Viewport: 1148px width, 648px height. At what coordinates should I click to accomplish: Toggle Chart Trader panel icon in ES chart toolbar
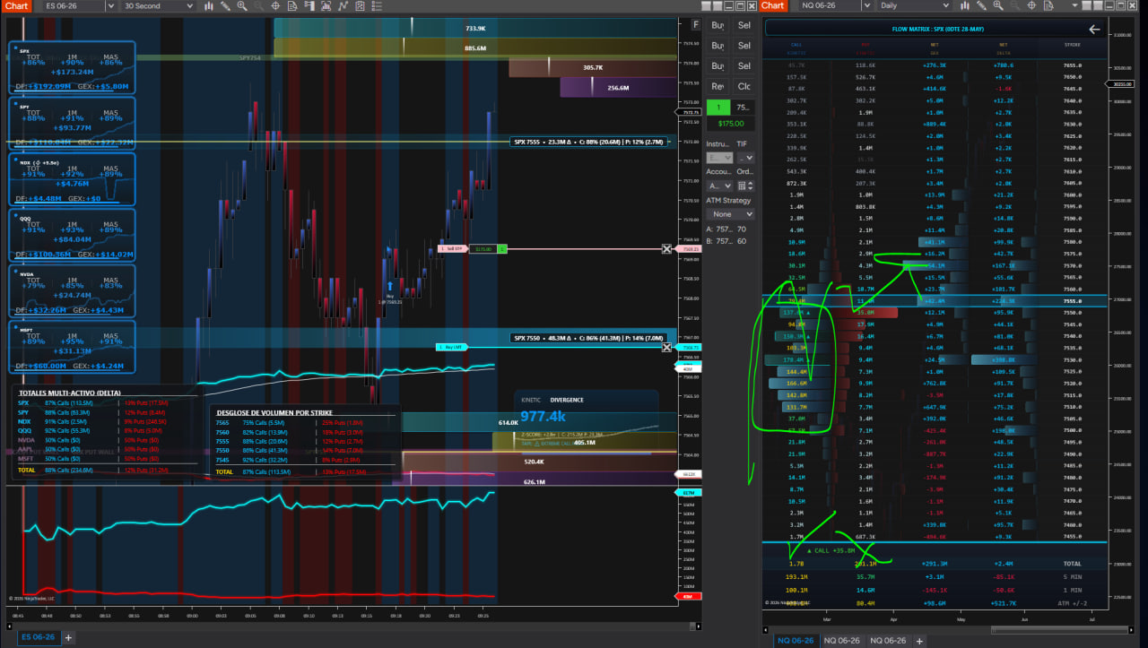click(309, 6)
